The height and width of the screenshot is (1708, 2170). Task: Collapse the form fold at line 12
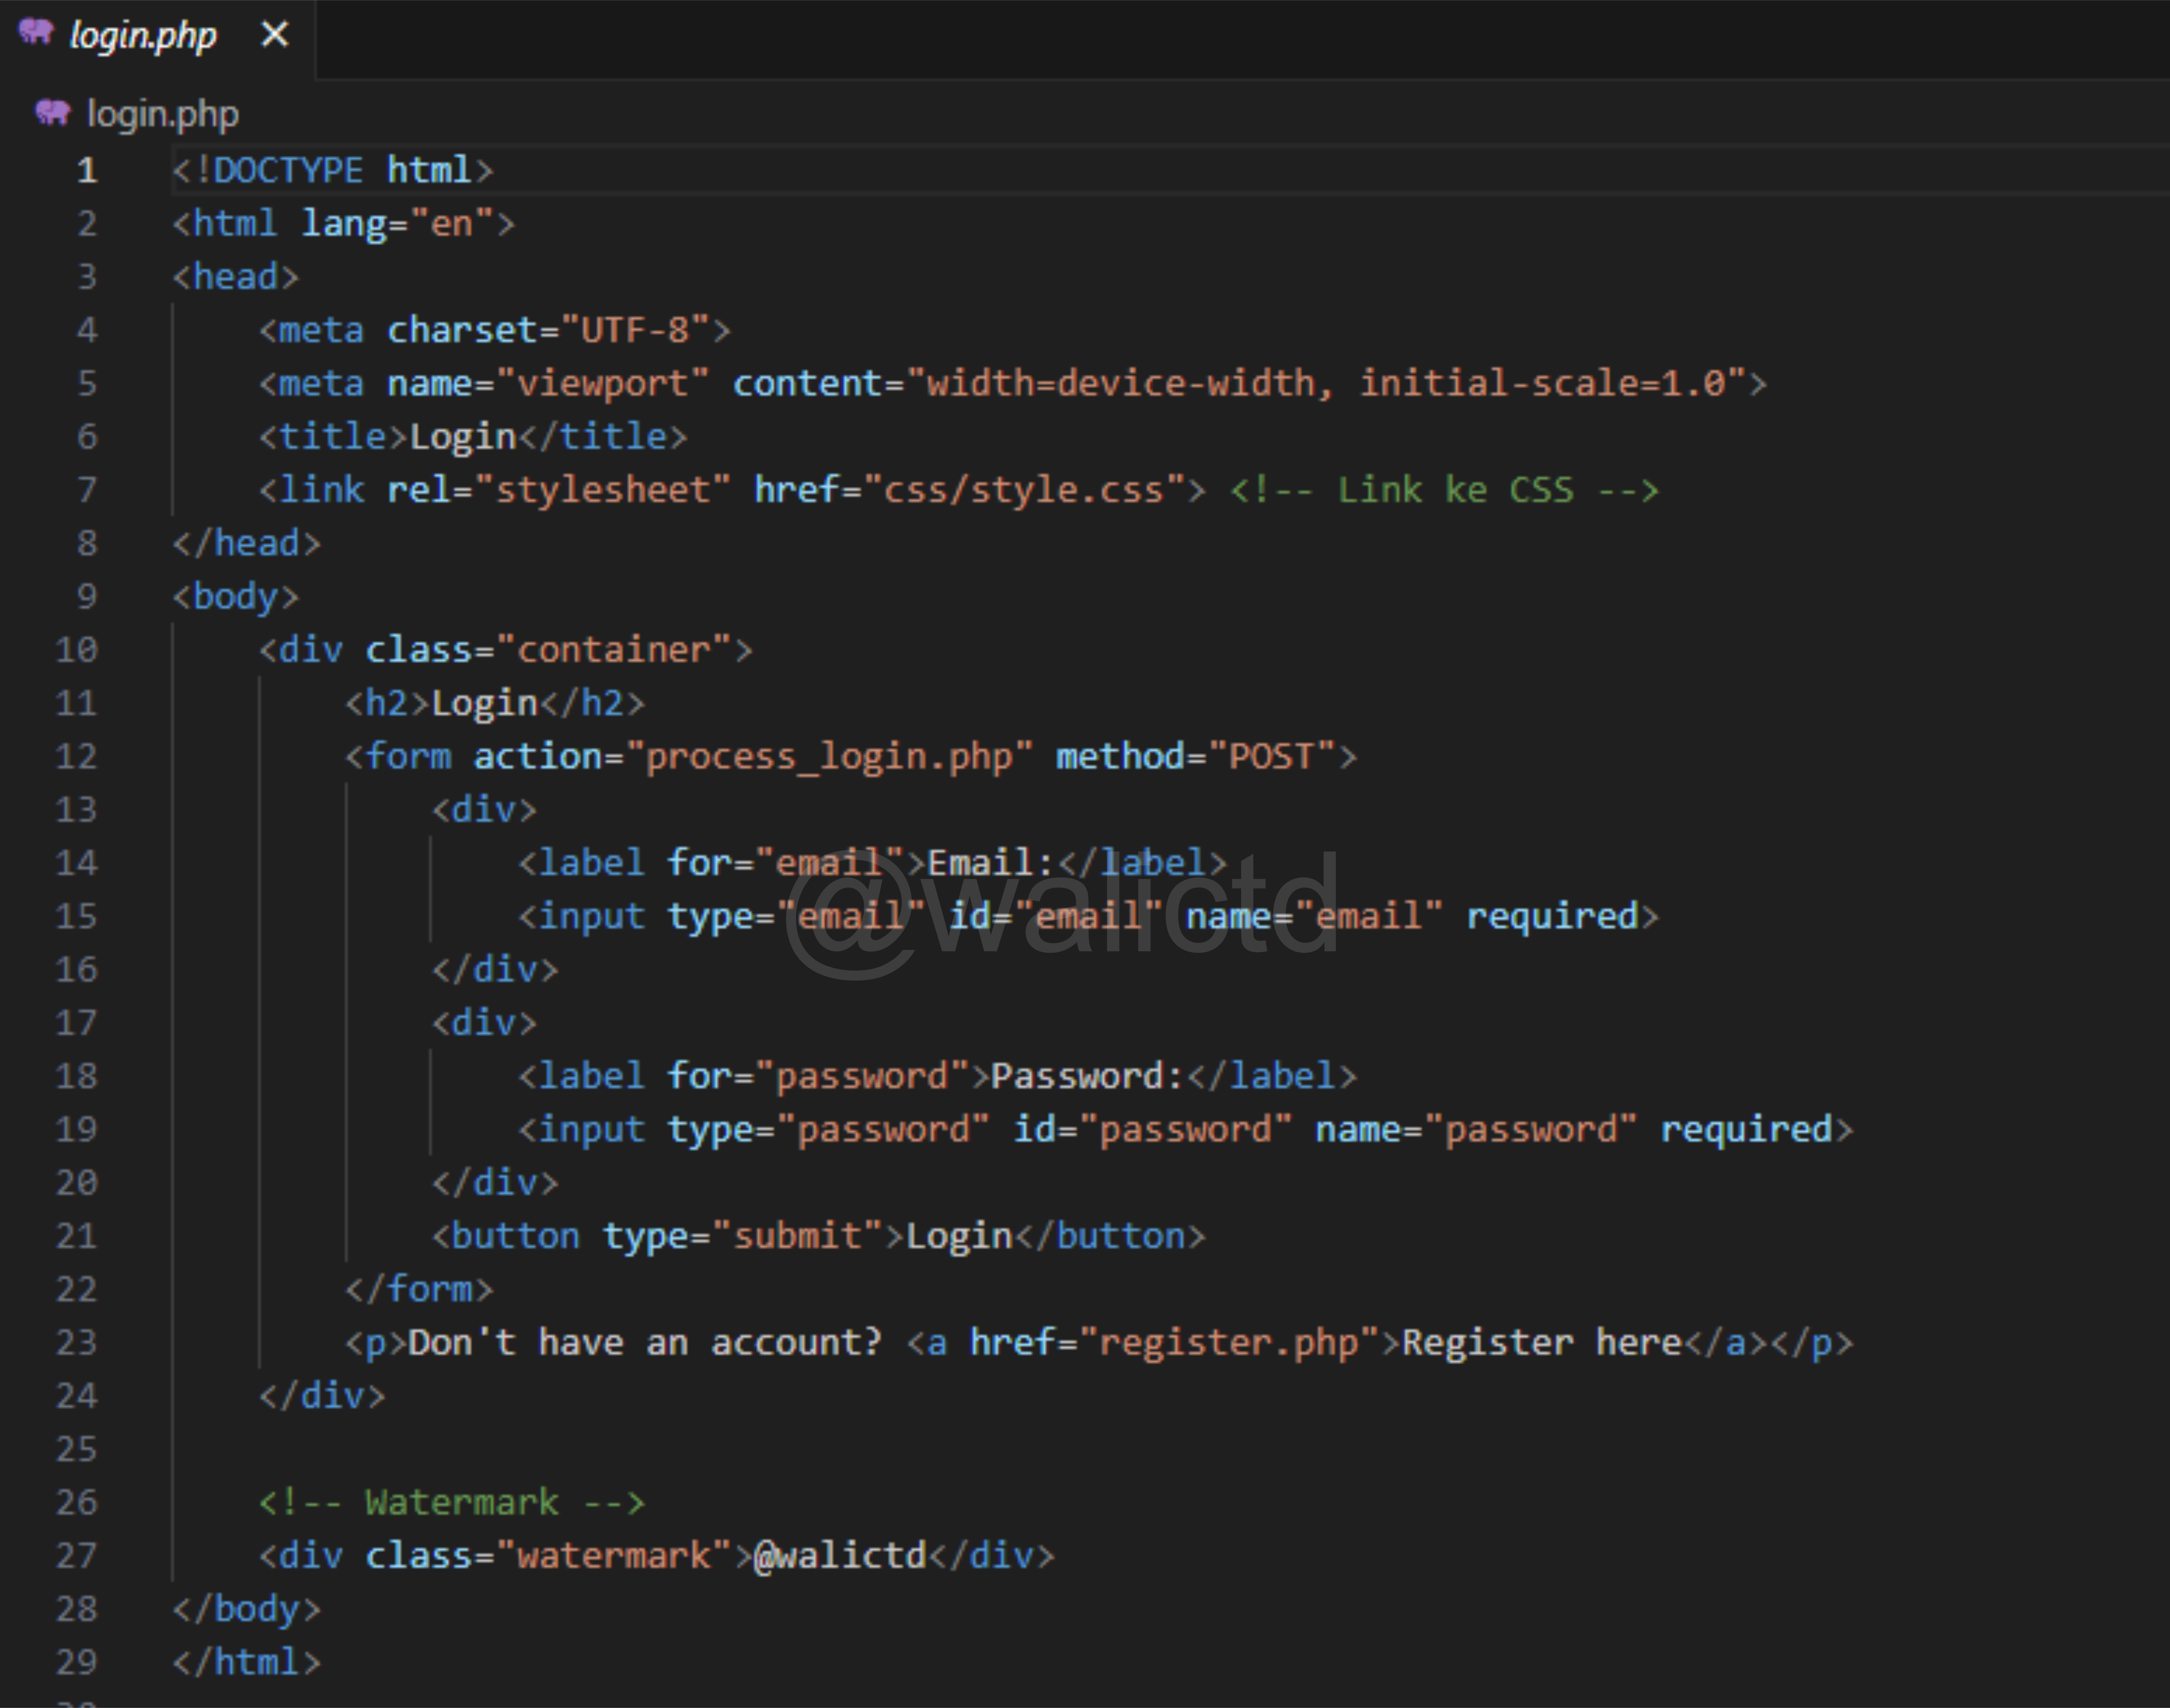click(x=140, y=756)
